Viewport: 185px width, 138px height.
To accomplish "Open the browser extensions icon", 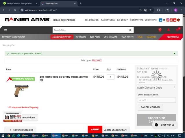I will tap(158, 10).
